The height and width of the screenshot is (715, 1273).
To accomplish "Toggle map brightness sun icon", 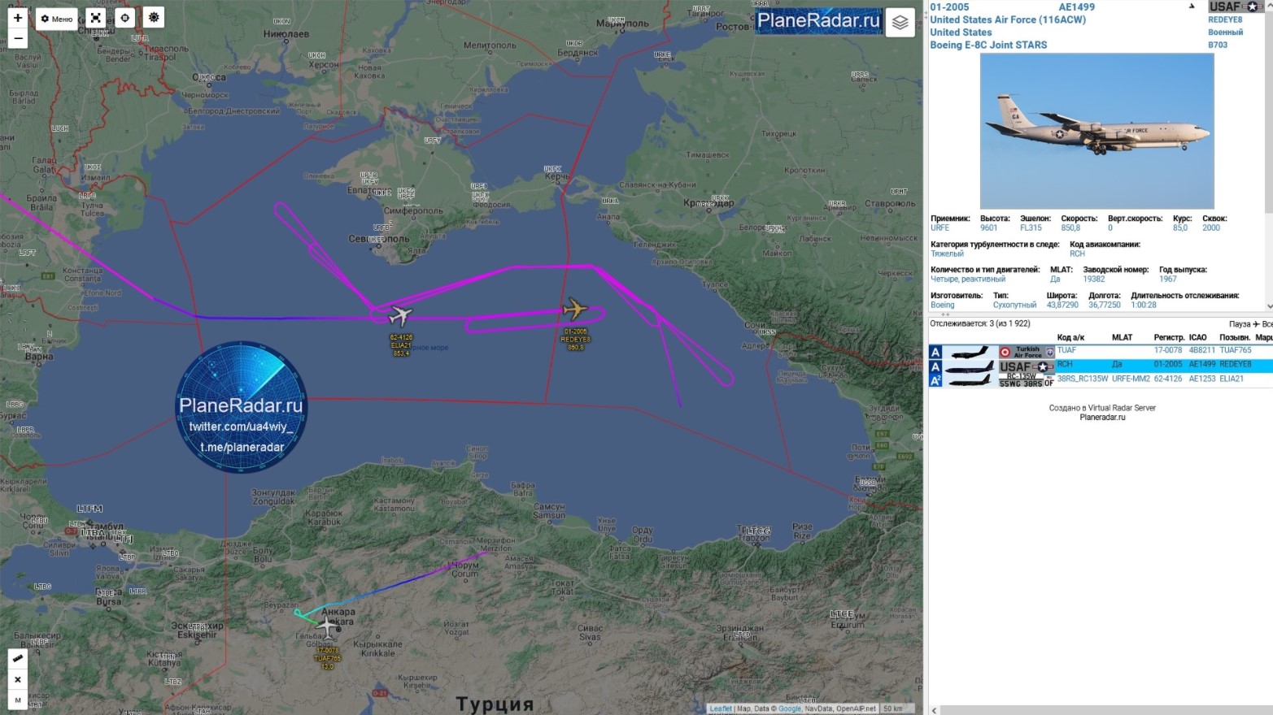I will point(154,18).
